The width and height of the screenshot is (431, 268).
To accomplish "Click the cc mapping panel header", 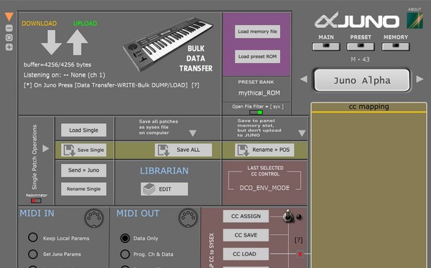I will (x=369, y=107).
